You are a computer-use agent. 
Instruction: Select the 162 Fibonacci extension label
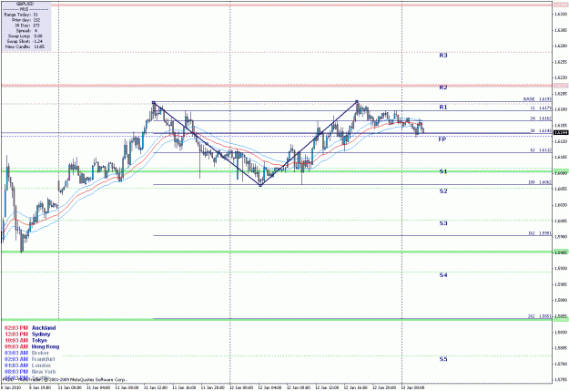540,233
